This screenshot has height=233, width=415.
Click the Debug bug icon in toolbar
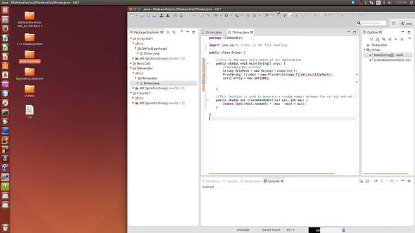[216, 16]
